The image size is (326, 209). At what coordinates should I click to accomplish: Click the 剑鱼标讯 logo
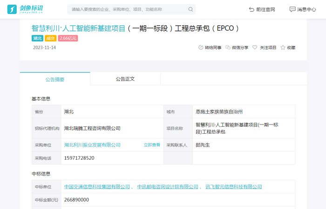tap(25, 9)
